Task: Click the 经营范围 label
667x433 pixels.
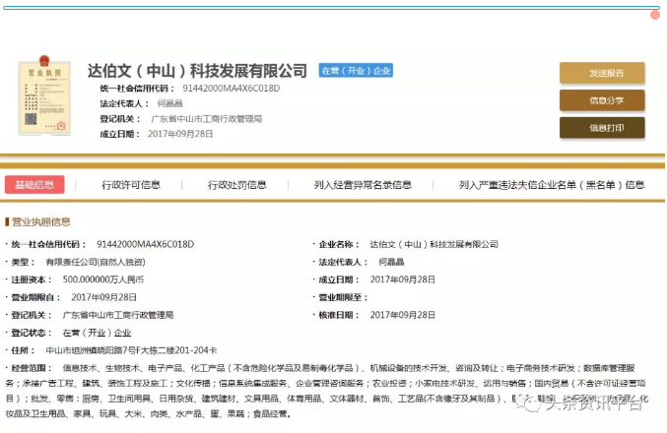Action: 32,368
